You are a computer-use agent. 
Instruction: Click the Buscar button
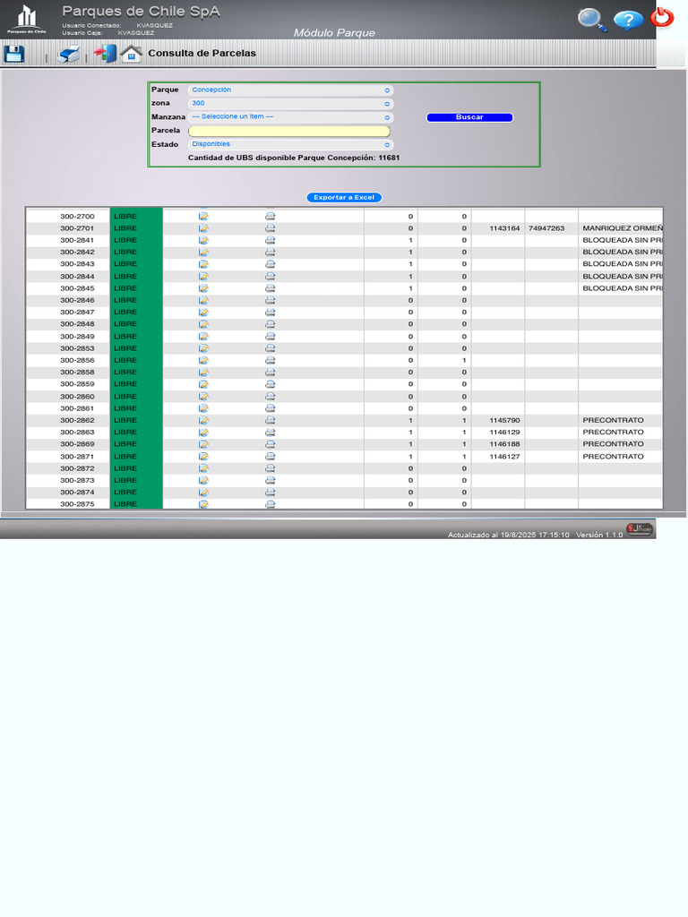pyautogui.click(x=469, y=117)
